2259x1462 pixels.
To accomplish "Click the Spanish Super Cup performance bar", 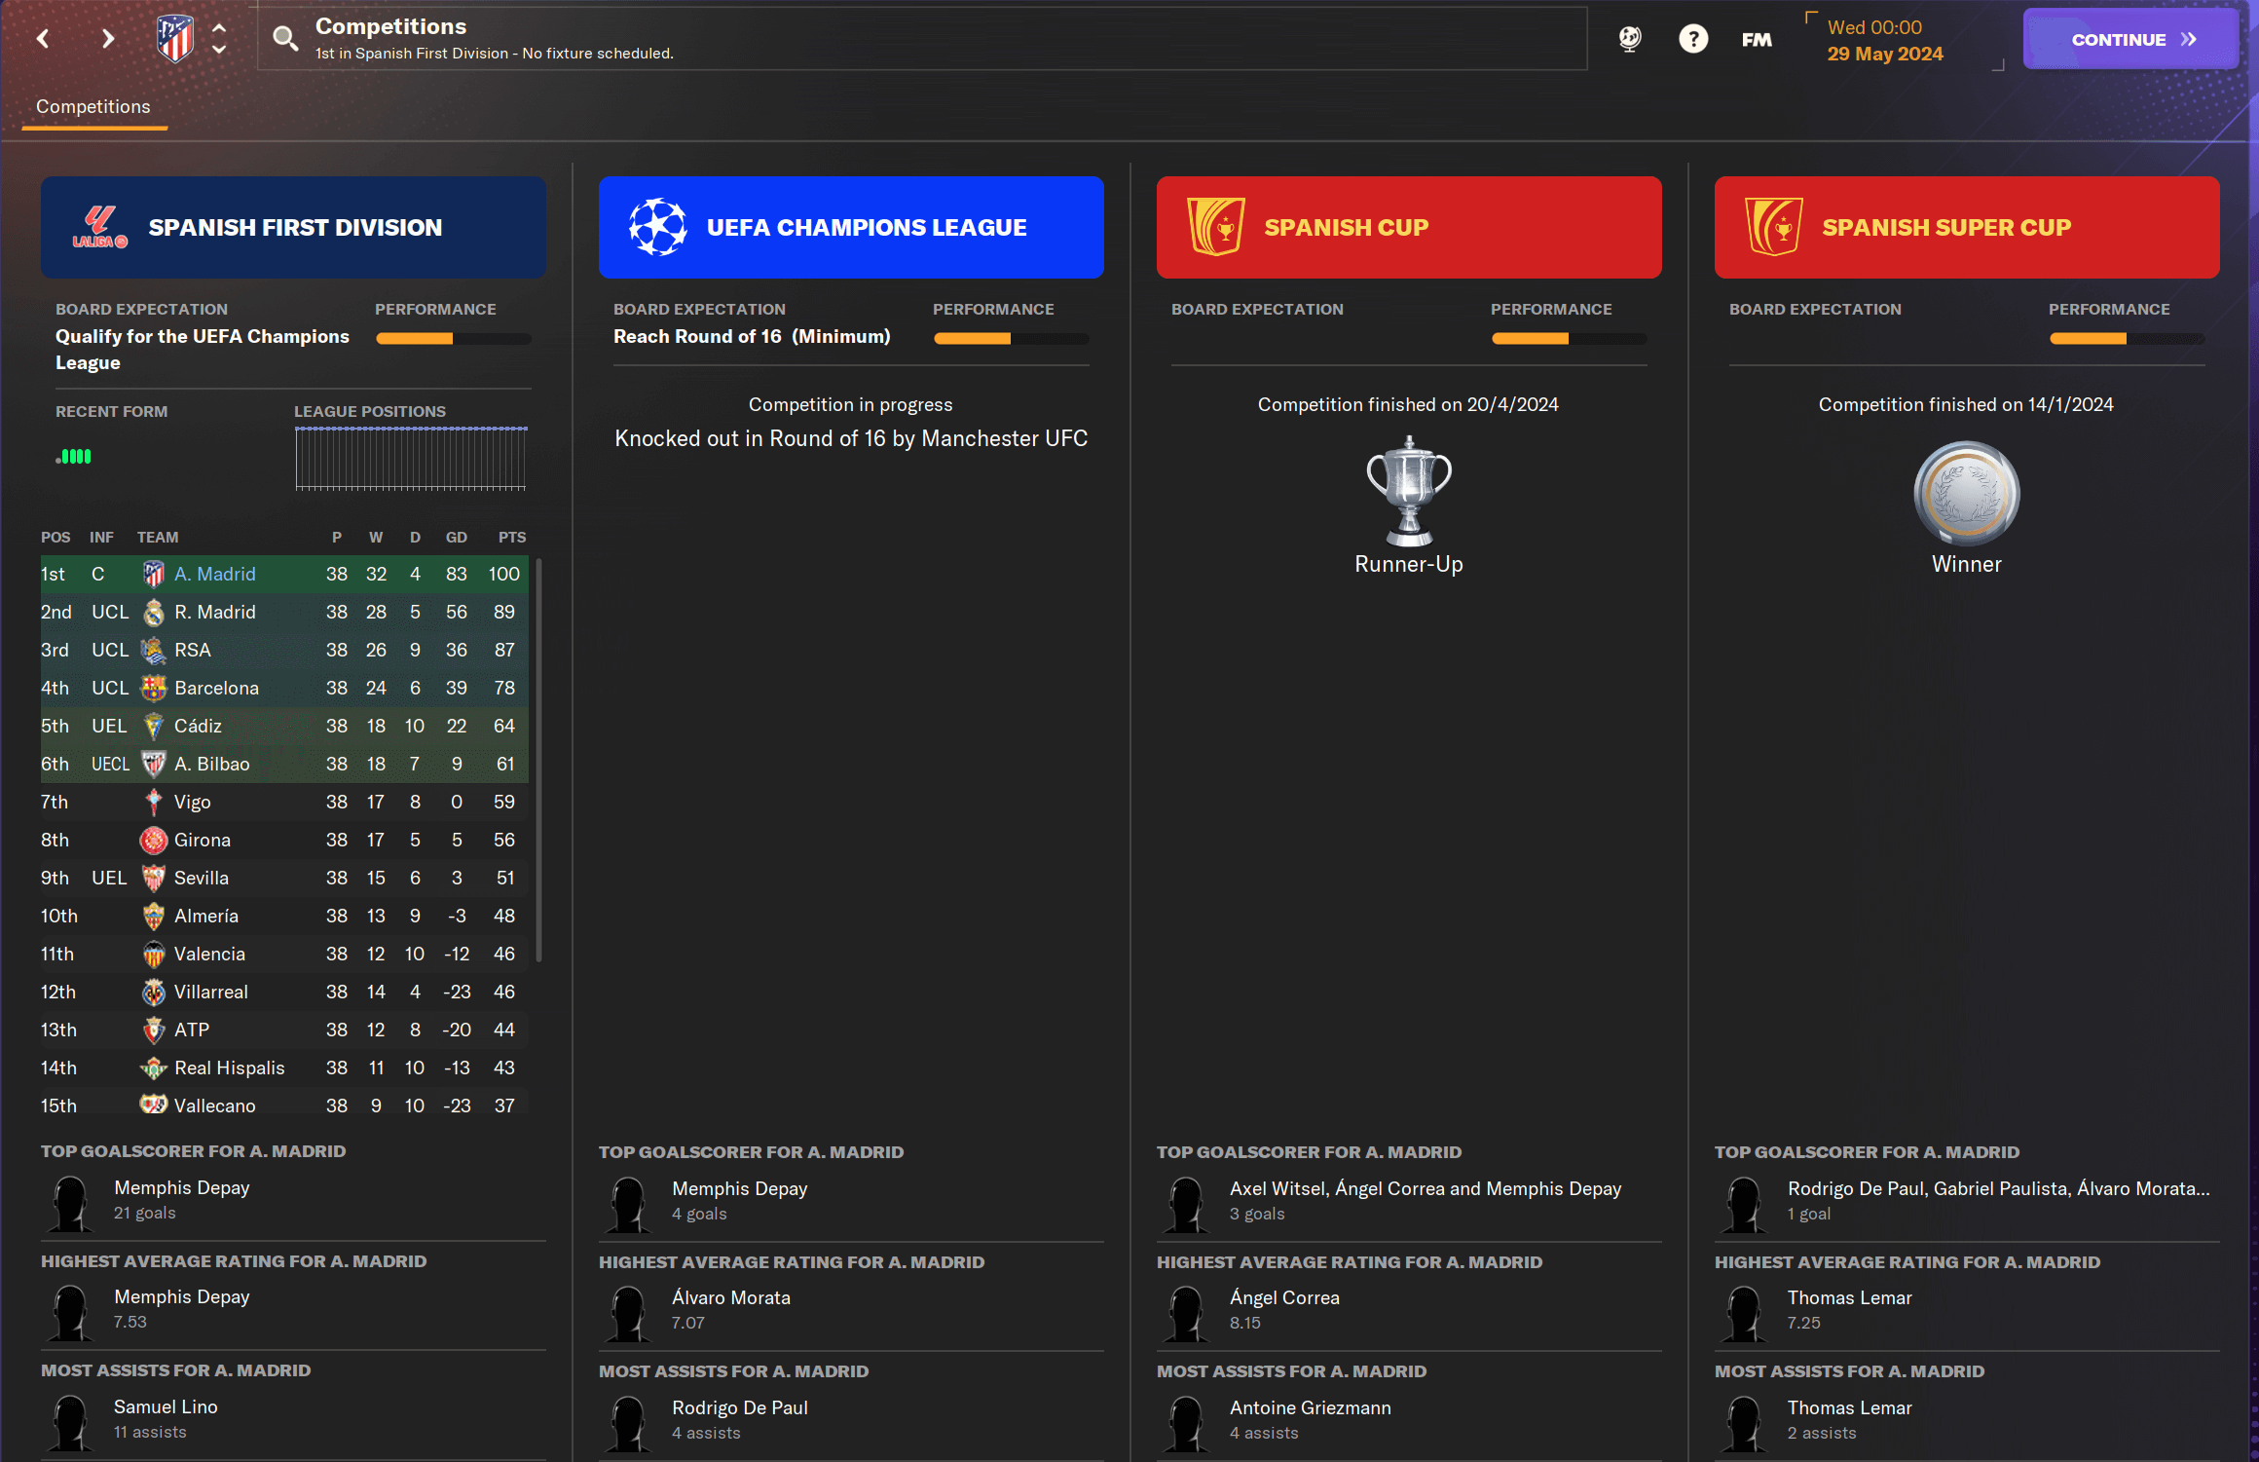I will (2128, 339).
